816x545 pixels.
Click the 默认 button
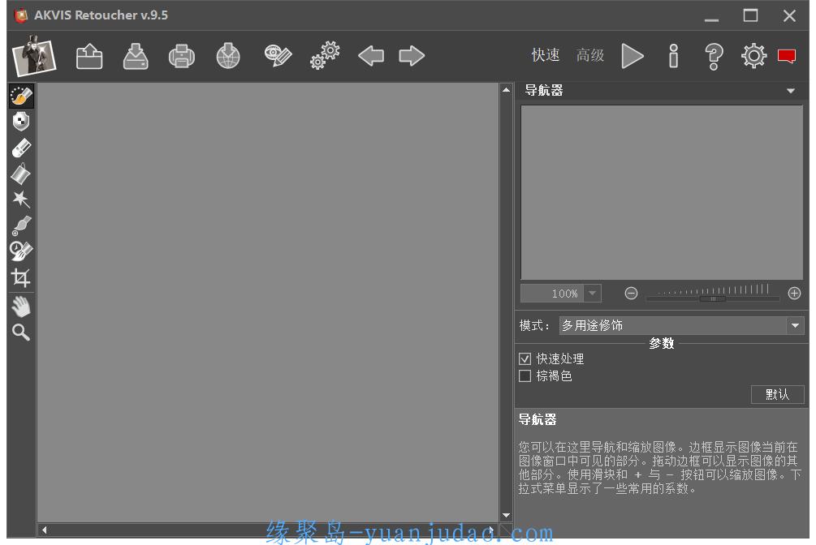(x=778, y=394)
